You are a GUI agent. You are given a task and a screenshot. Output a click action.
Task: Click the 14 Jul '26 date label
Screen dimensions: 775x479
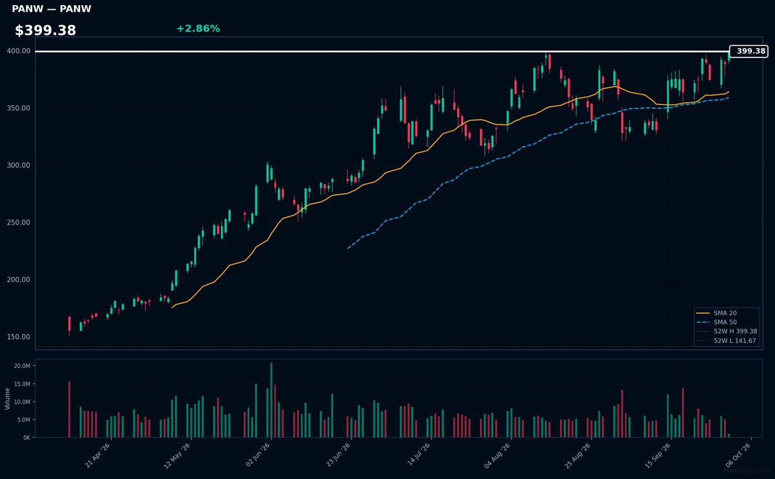[x=418, y=455]
